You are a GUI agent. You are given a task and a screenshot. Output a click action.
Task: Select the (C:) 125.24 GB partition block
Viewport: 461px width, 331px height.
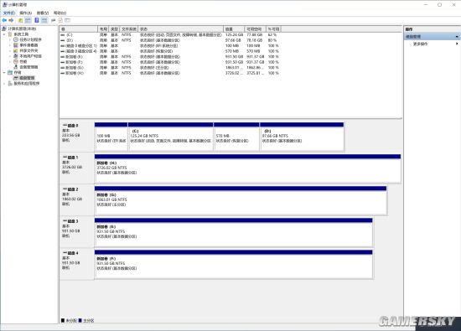coord(170,137)
